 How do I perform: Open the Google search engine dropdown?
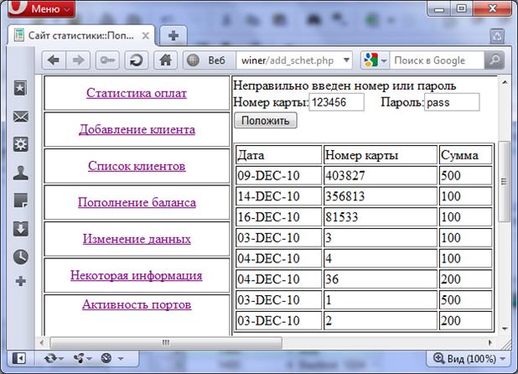click(x=376, y=60)
